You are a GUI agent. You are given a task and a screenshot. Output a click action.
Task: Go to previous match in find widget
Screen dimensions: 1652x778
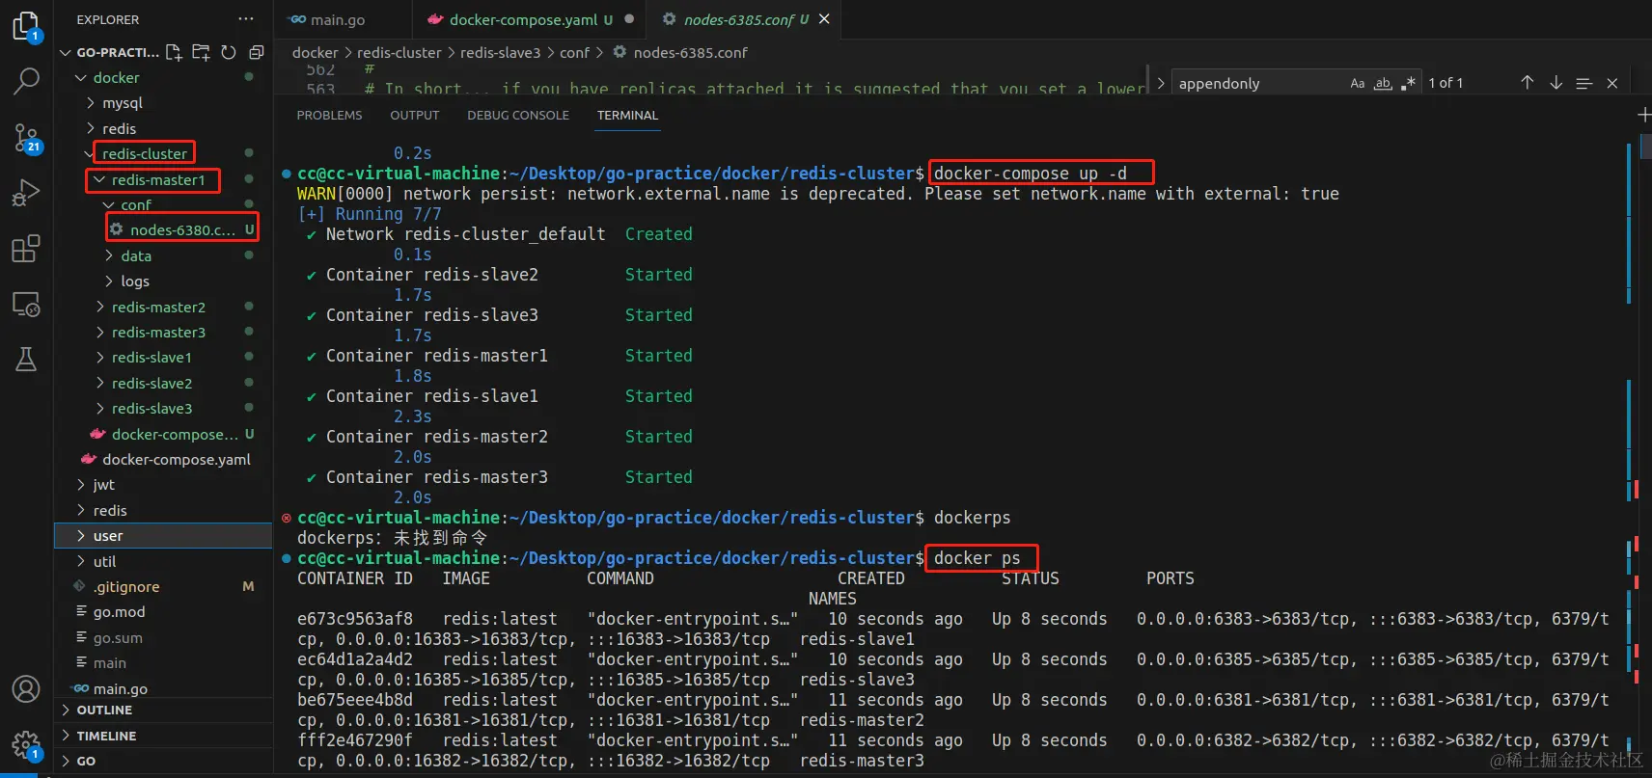click(1527, 83)
